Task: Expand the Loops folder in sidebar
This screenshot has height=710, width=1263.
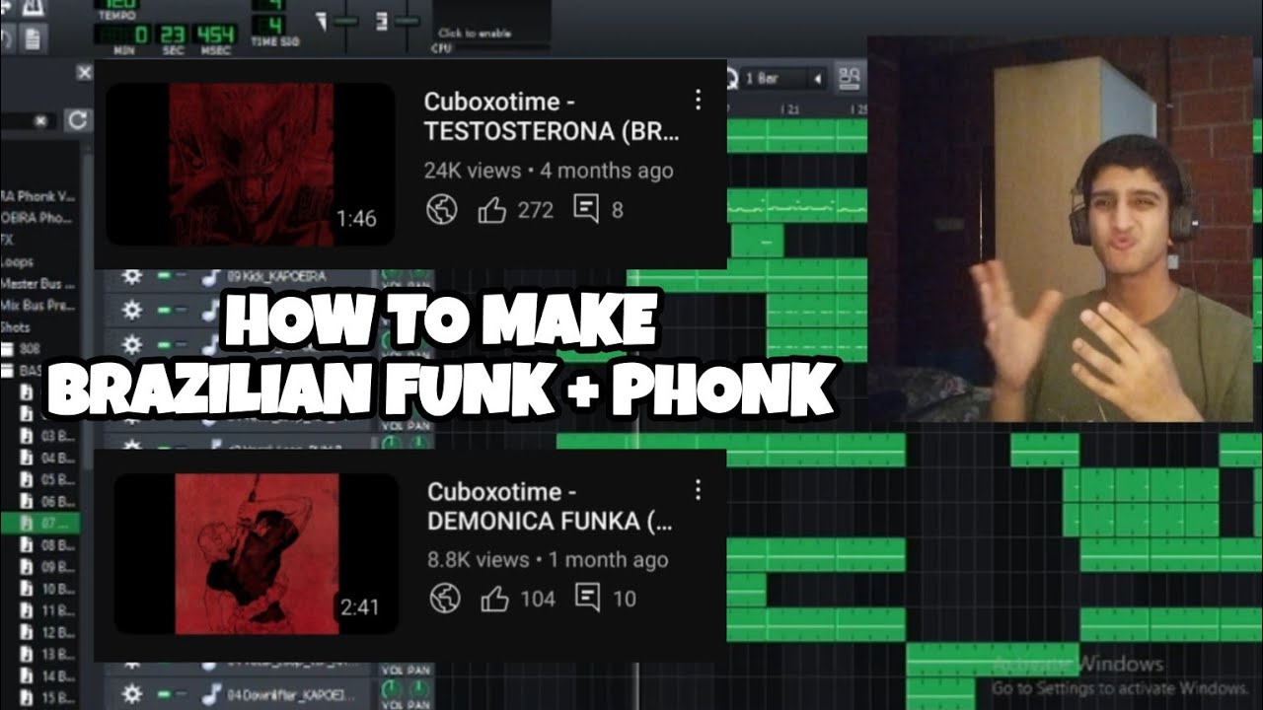Action: coord(17,262)
